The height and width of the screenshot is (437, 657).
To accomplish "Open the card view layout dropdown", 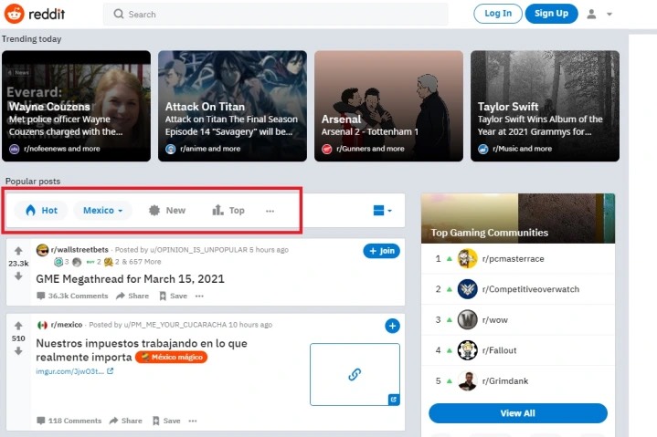I will coord(382,211).
